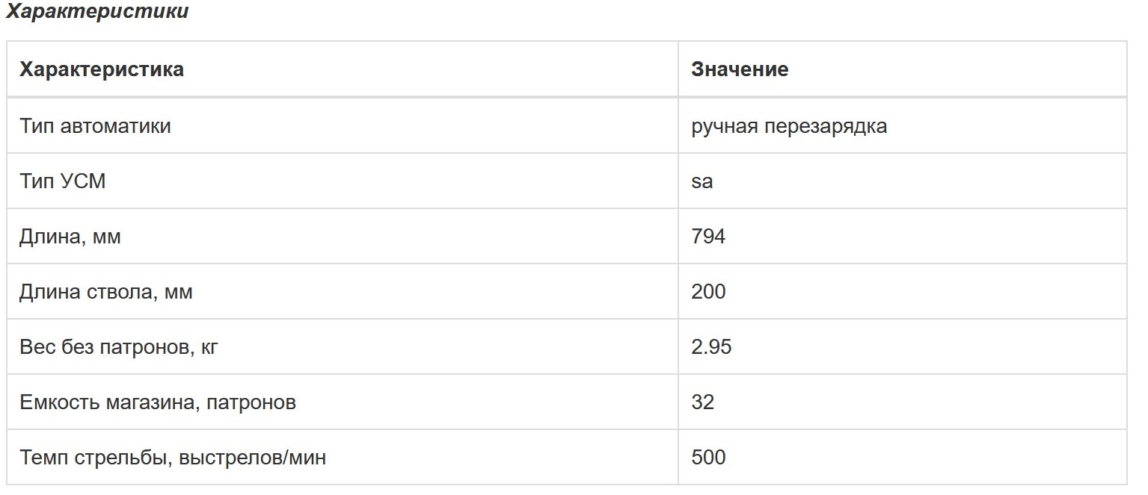Click the 'Темп стрельбы, выстрелов/мин' label
Screen dimensions: 1148x495
pos(173,457)
